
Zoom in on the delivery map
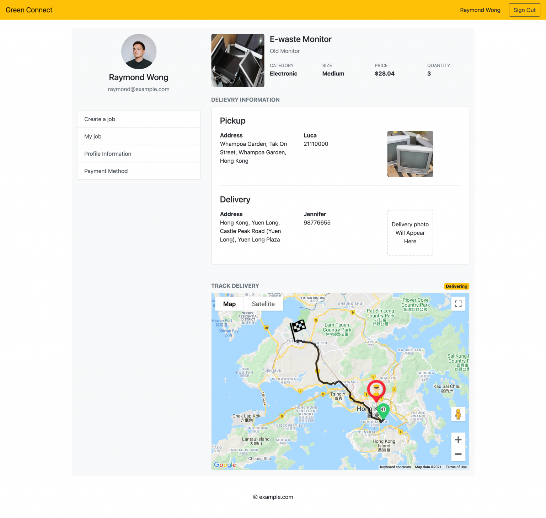coord(458,439)
